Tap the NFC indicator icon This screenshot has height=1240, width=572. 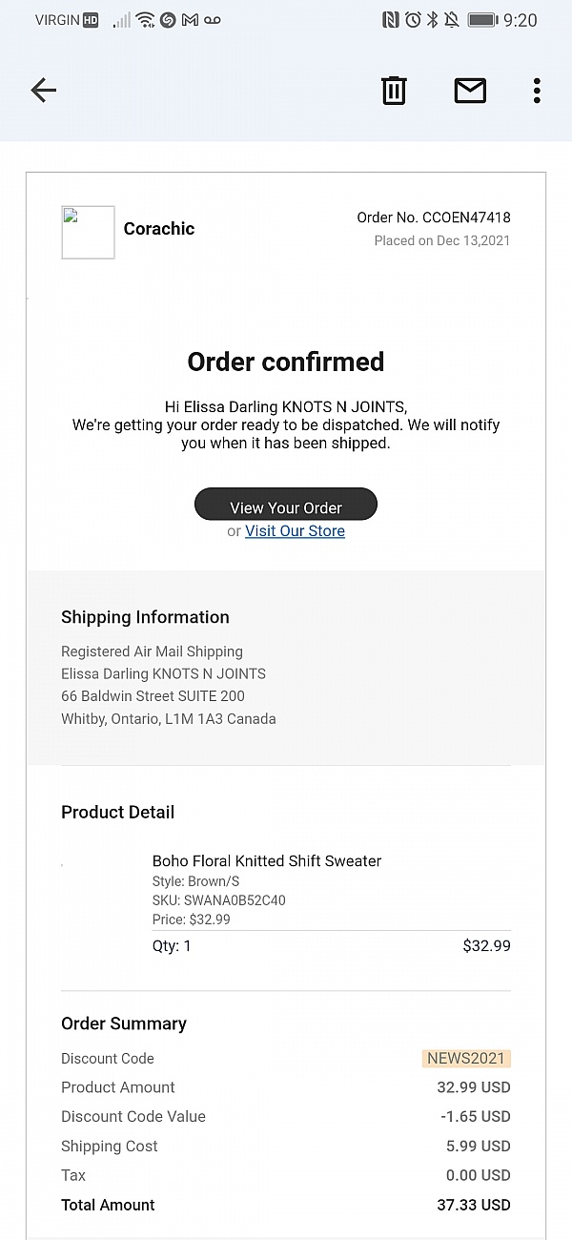(391, 20)
